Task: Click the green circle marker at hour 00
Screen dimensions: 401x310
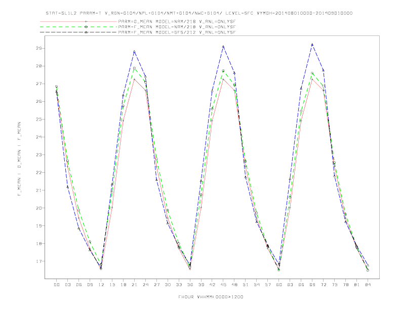Action: pyautogui.click(x=57, y=87)
